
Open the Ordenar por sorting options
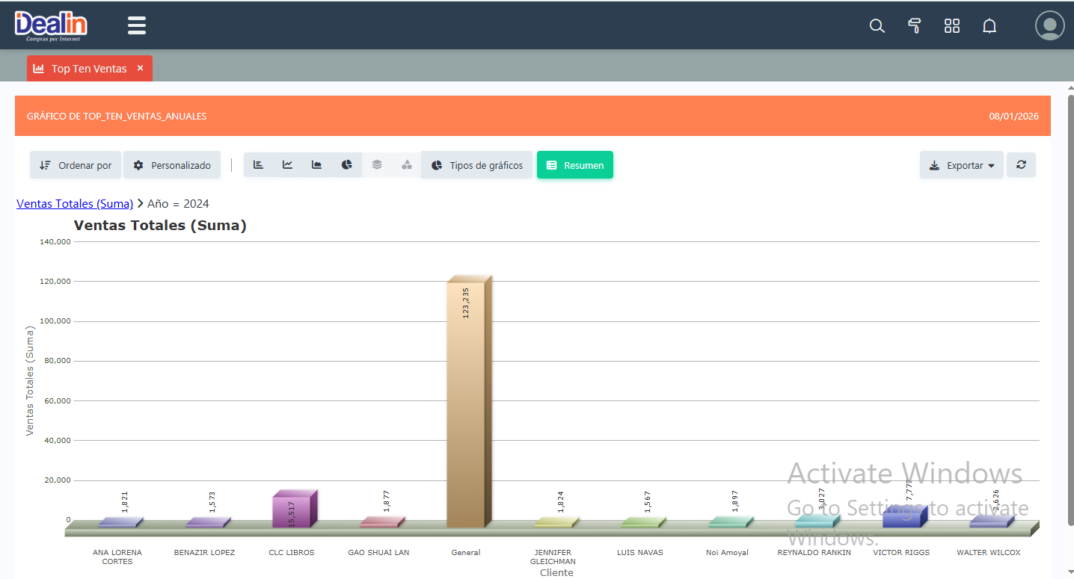(76, 165)
